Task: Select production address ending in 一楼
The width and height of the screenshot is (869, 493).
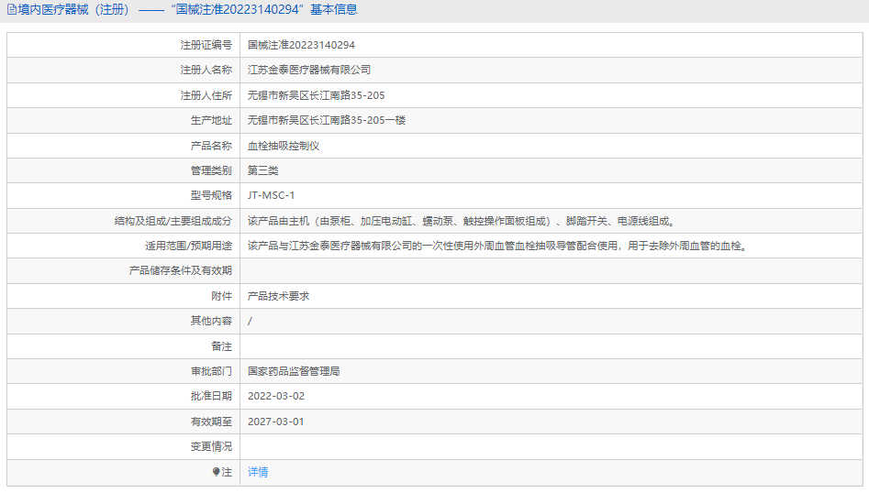Action: click(327, 120)
